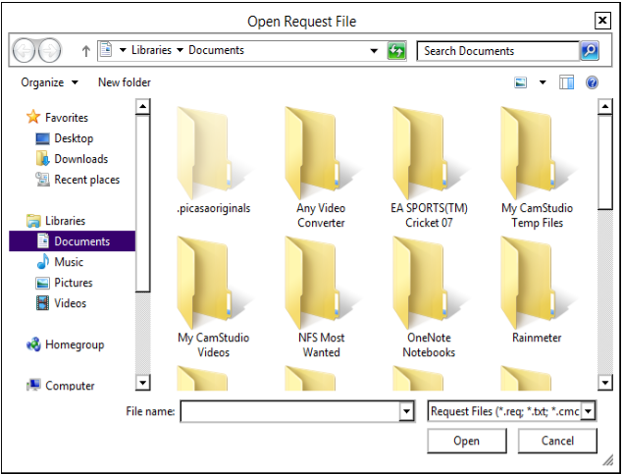Open the NFS Most Wanted folder
Screen dimensions: 623x474
[321, 294]
